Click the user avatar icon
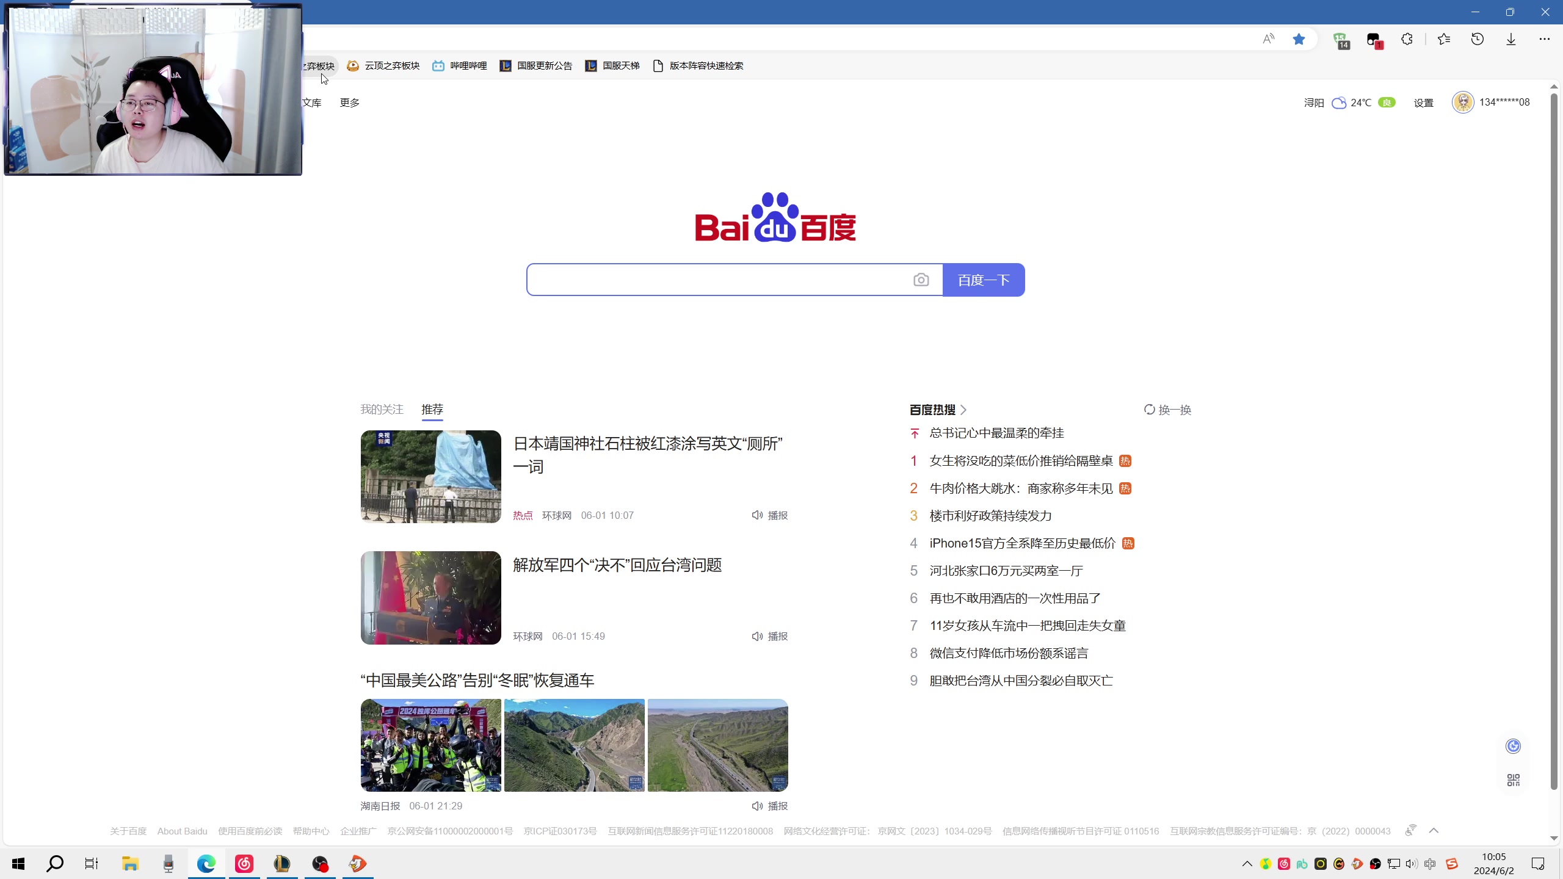This screenshot has height=879, width=1563. tap(1463, 102)
